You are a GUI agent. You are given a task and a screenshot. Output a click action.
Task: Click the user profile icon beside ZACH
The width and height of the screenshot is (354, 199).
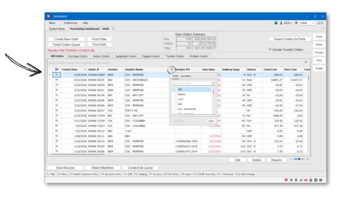(281, 23)
